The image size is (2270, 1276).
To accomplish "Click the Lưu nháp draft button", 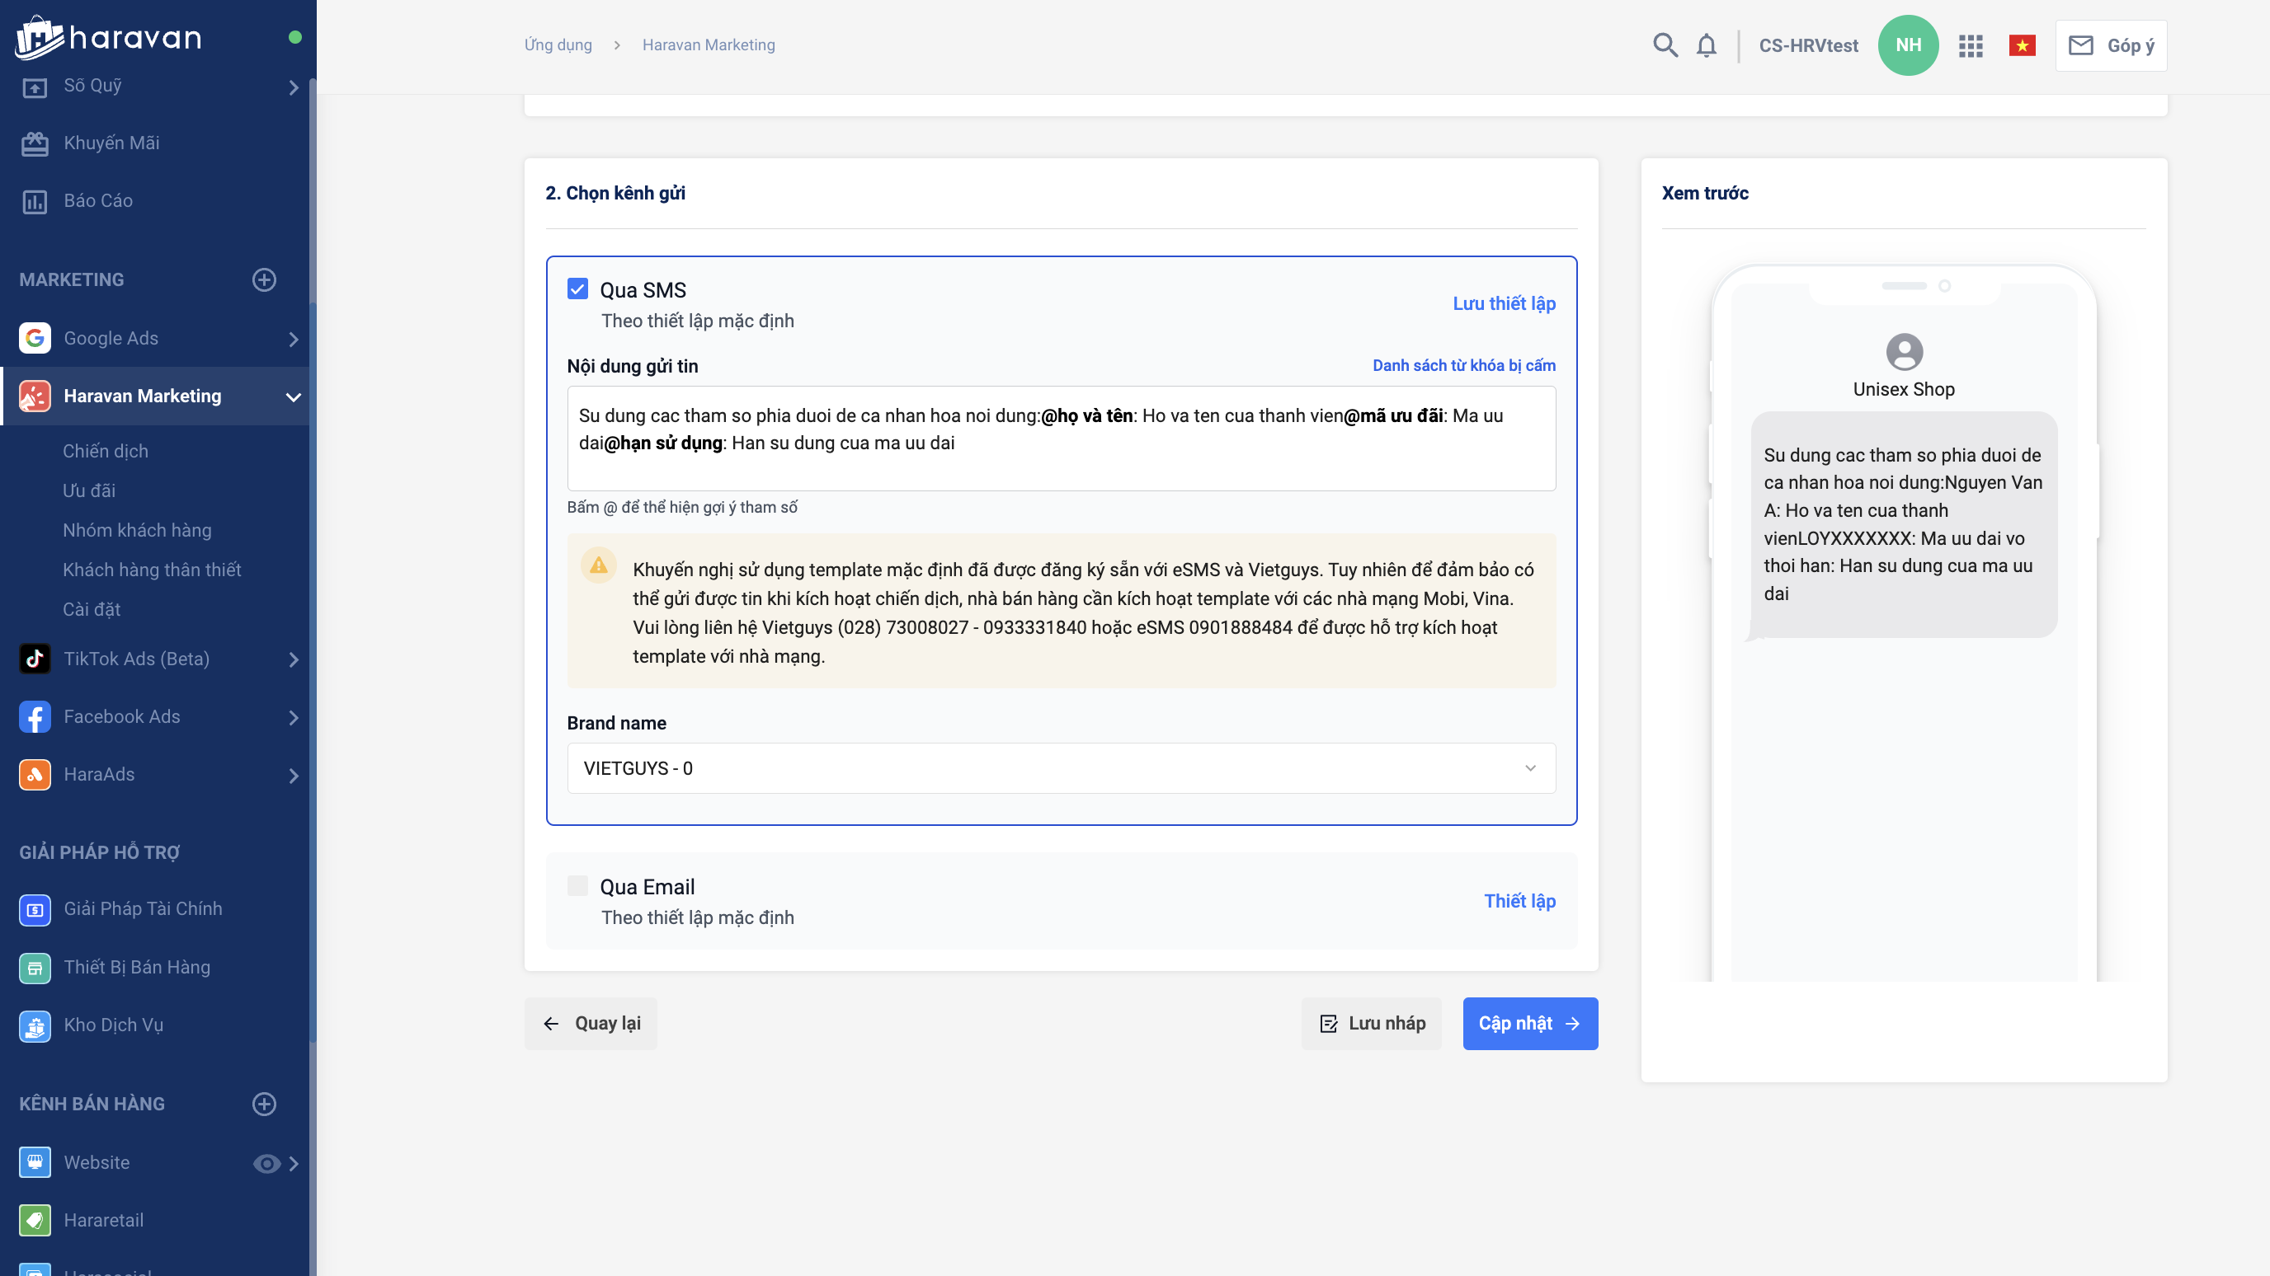I will point(1371,1023).
